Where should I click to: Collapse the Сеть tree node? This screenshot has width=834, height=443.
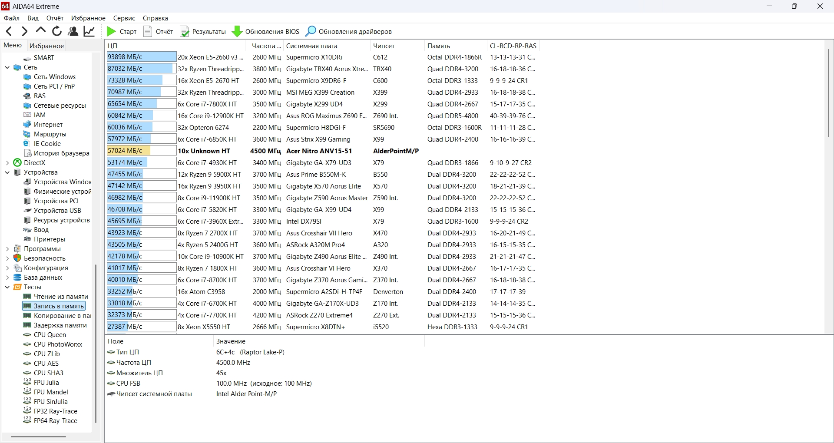coord(7,67)
